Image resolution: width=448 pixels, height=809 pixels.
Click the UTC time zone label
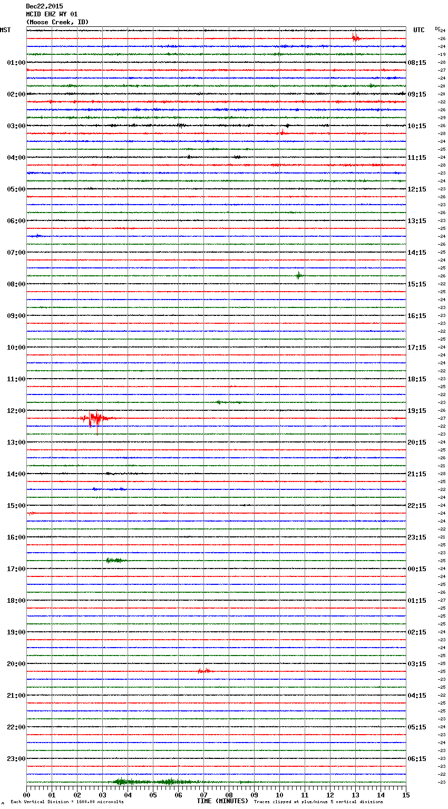pos(419,30)
